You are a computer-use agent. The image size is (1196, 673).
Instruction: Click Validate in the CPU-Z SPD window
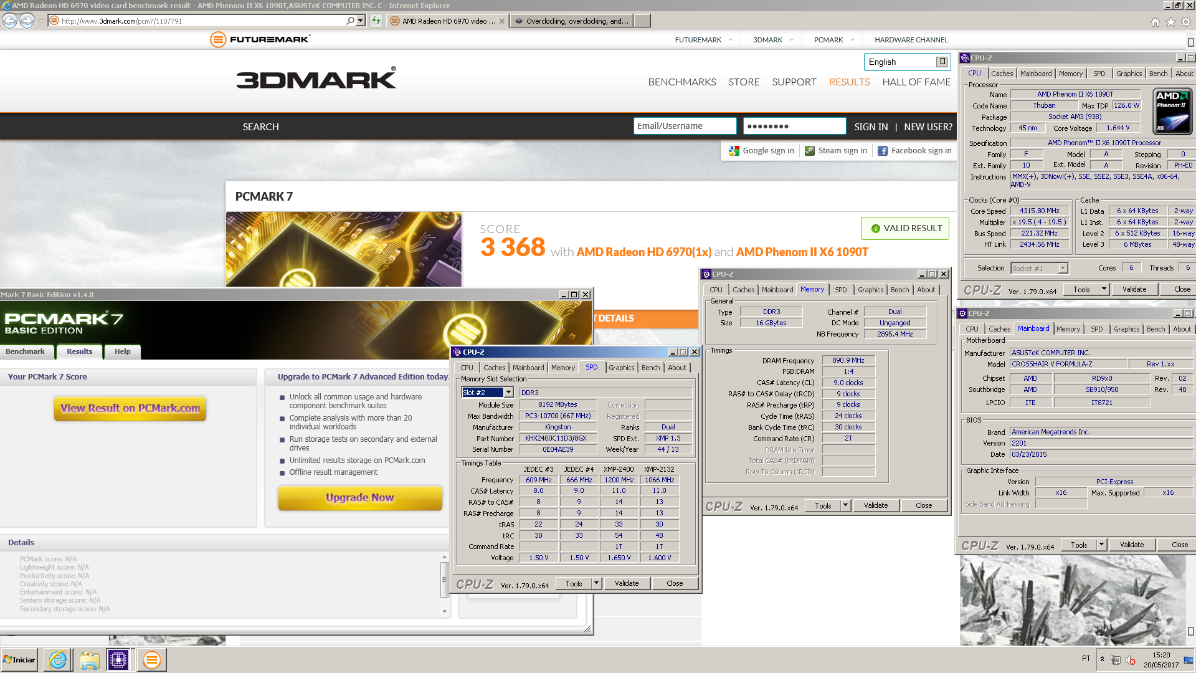pyautogui.click(x=627, y=583)
